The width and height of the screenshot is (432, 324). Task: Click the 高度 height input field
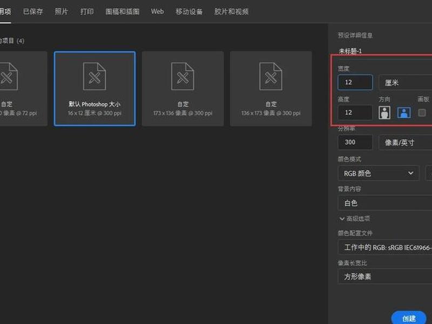tap(355, 112)
